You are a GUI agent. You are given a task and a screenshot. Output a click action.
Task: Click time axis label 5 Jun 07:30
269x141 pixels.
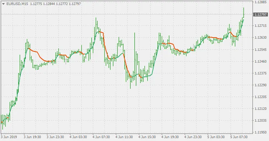(239, 137)
